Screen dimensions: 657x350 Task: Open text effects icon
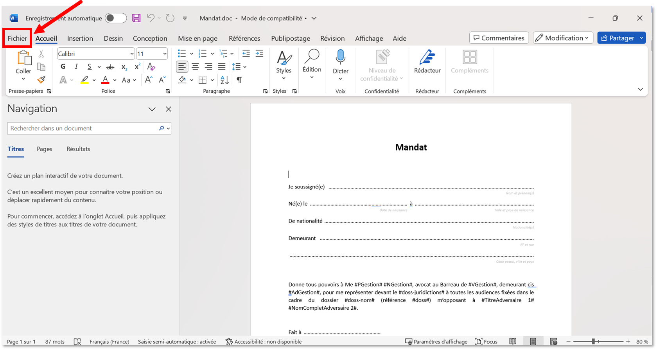pos(63,80)
